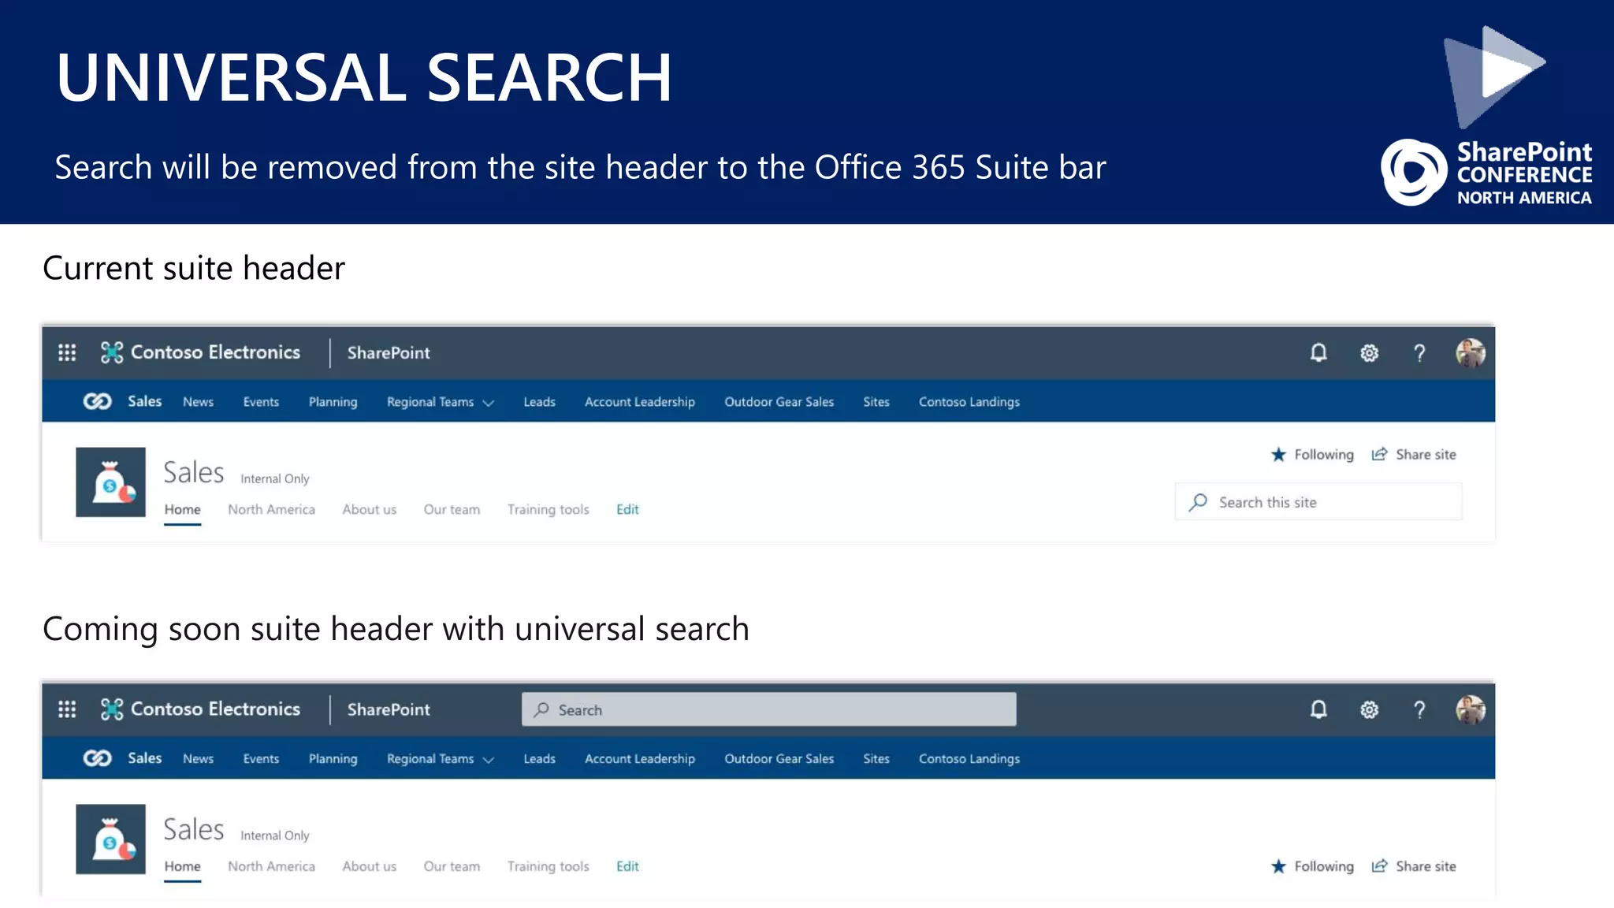Select Leads in current hub navigation
The height and width of the screenshot is (908, 1614).
(x=539, y=402)
